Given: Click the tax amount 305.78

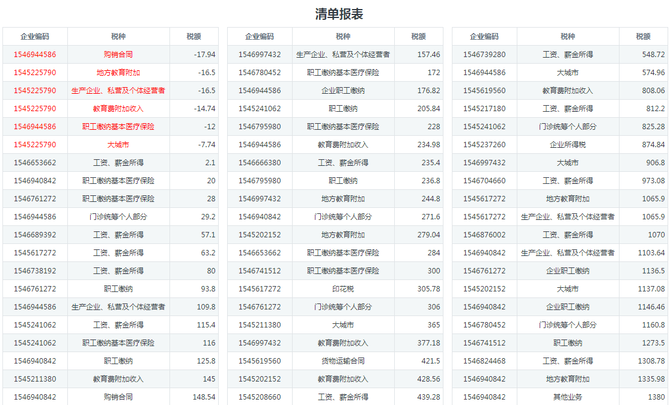Looking at the screenshot, I should 428,289.
